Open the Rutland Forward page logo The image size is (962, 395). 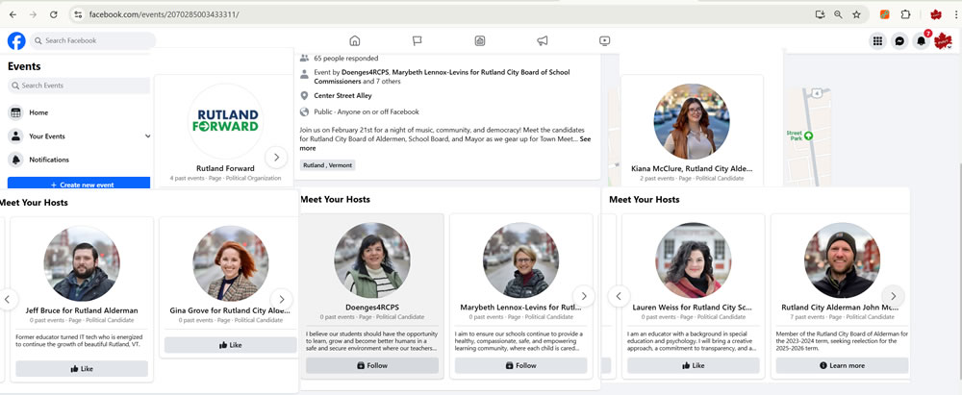tap(225, 121)
